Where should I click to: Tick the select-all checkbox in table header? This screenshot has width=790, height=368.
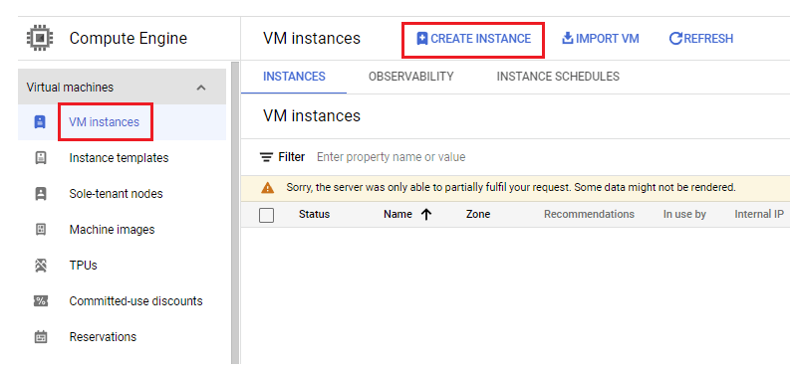266,215
